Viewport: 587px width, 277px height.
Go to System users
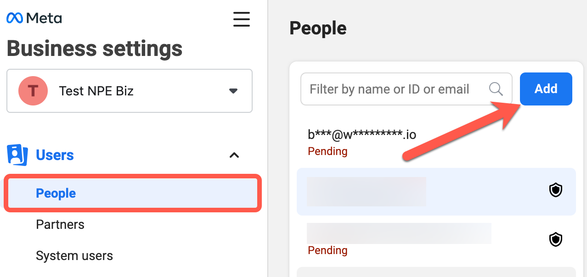pyautogui.click(x=74, y=255)
